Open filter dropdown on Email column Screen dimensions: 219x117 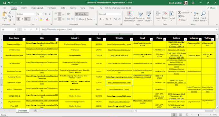pyautogui.click(x=151, y=39)
